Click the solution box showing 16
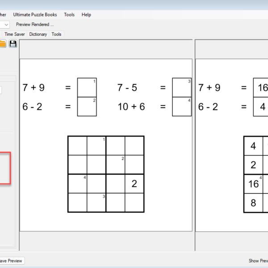The height and width of the screenshot is (268, 268). [x=261, y=88]
